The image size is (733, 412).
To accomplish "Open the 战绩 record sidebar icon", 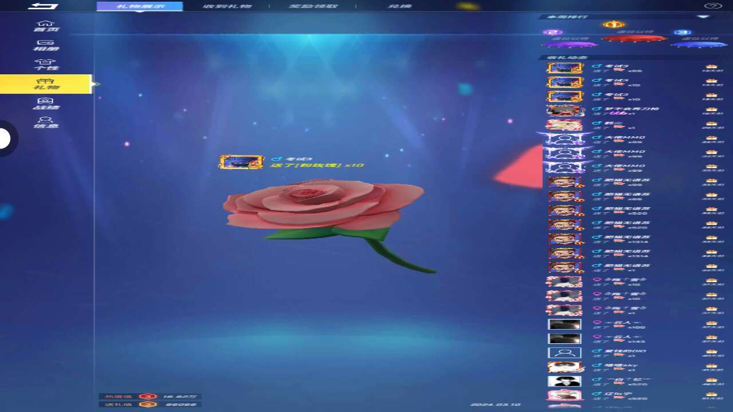I will tap(46, 104).
